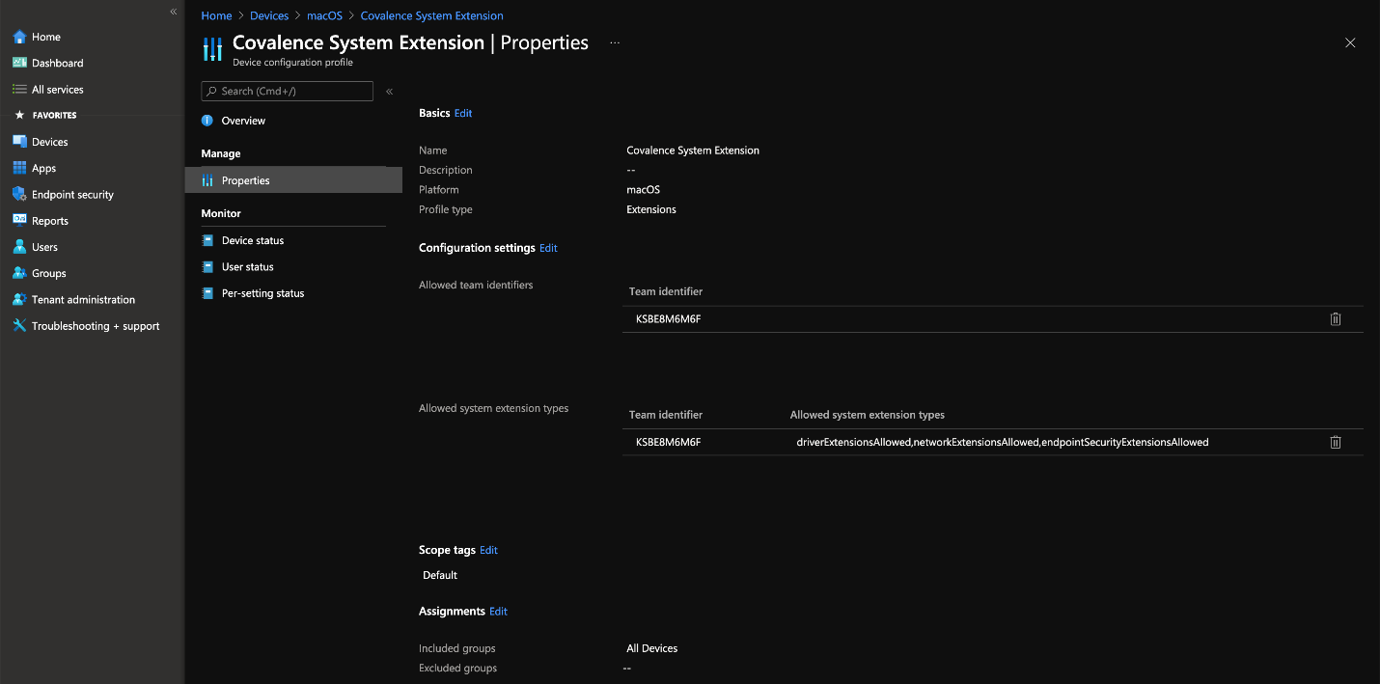Collapse the resource menu panel

pos(390,92)
